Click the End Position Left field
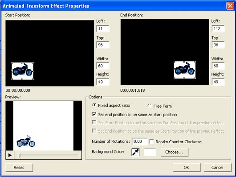 (218, 29)
